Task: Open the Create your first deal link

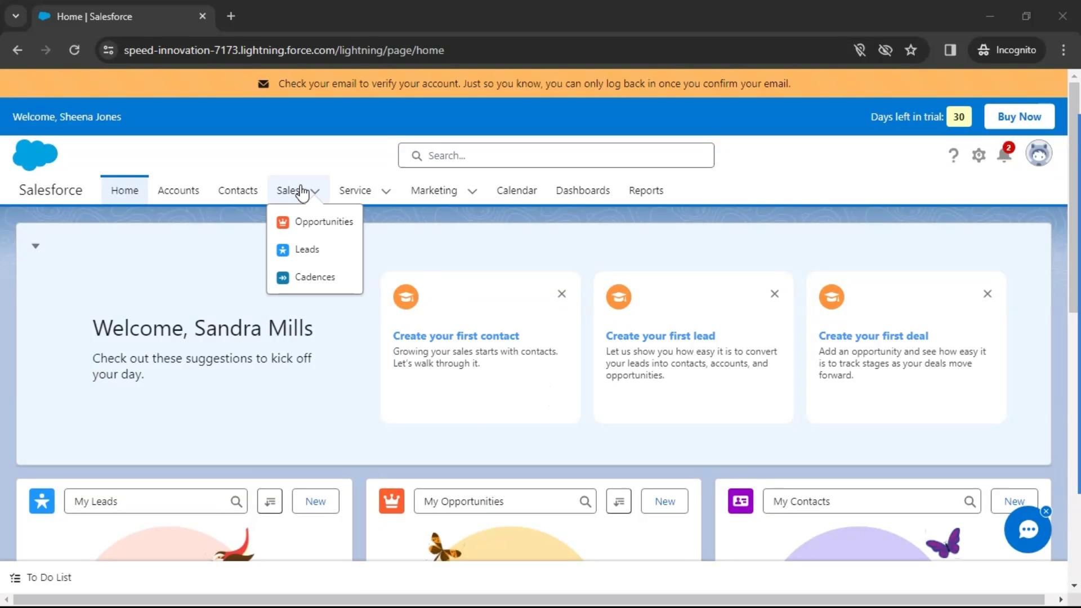Action: [x=873, y=336]
